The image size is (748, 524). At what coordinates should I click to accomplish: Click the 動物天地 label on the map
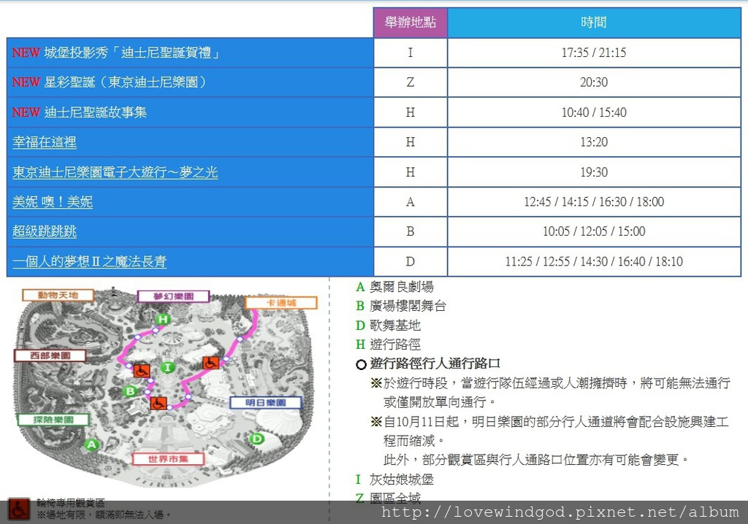pos(58,295)
